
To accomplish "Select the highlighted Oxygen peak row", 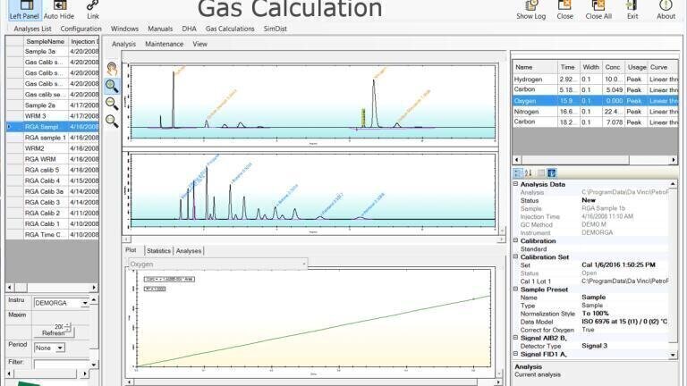I will click(x=596, y=101).
